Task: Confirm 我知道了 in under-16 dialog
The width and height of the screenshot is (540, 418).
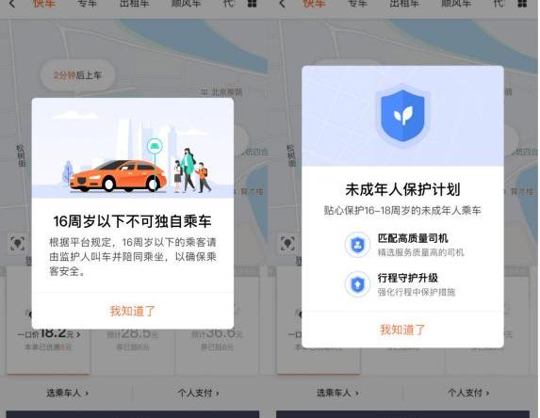Action: tap(133, 311)
